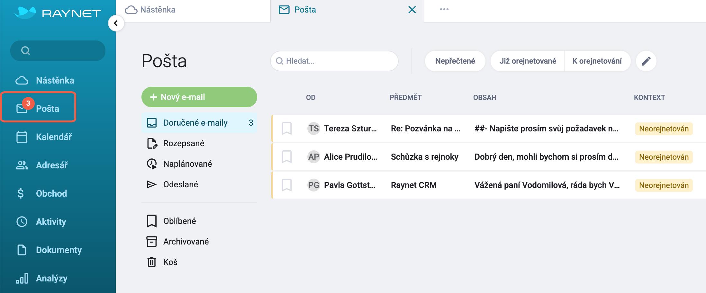Open Analýzy chart section
The height and width of the screenshot is (293, 706).
click(41, 278)
